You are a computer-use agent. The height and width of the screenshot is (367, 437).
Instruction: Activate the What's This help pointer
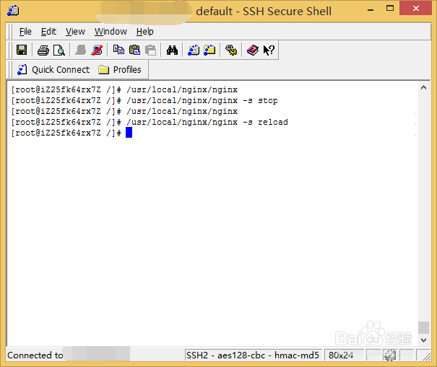[269, 50]
